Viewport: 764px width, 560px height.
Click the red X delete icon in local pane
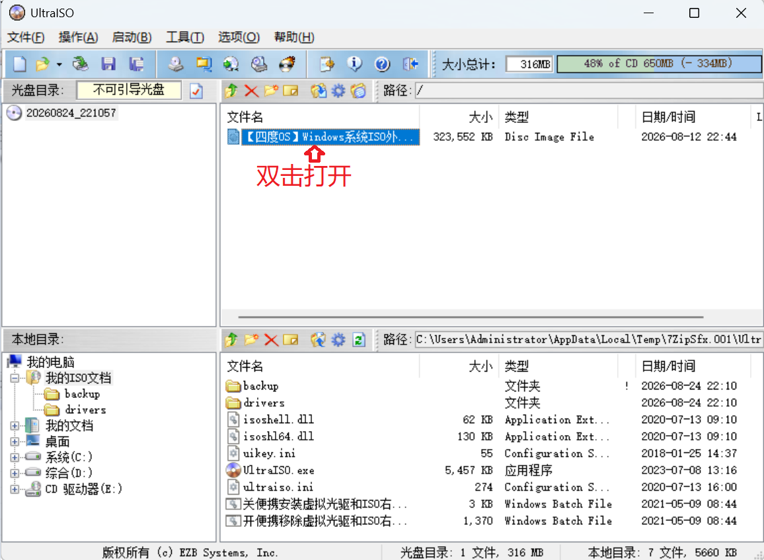pos(272,340)
